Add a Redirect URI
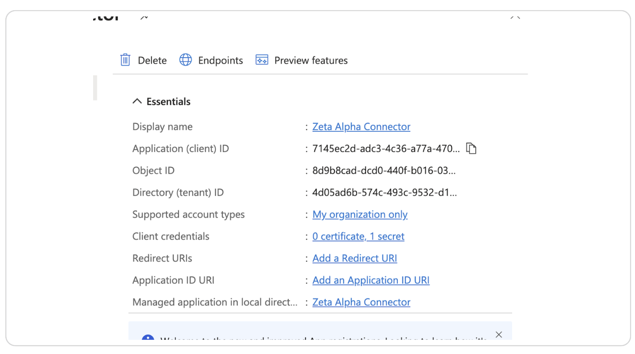Image resolution: width=635 pixels, height=354 pixels. click(x=354, y=258)
